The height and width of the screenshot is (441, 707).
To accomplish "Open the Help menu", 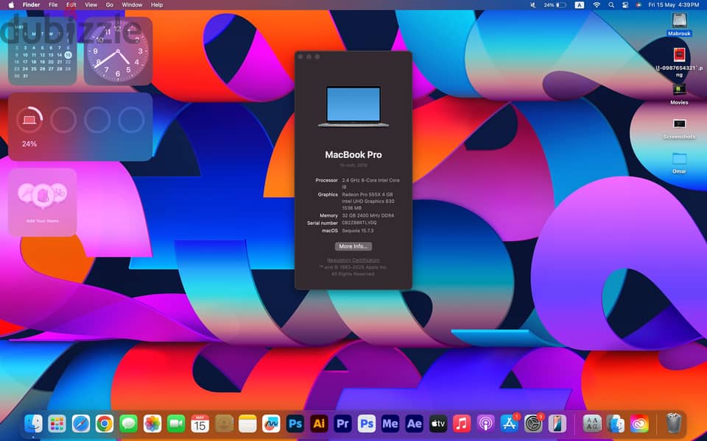I will (157, 5).
